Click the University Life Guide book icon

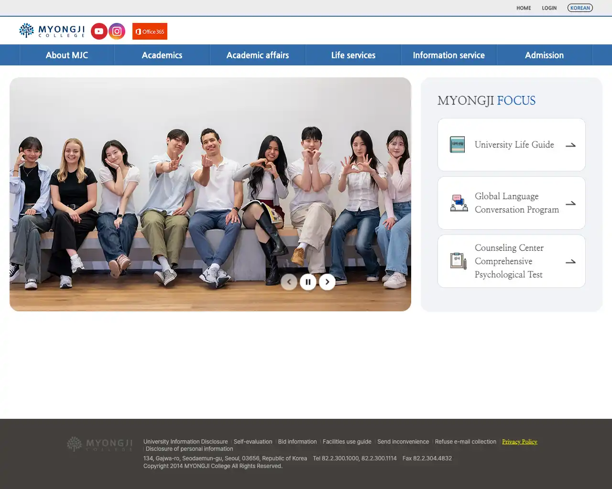click(x=458, y=145)
